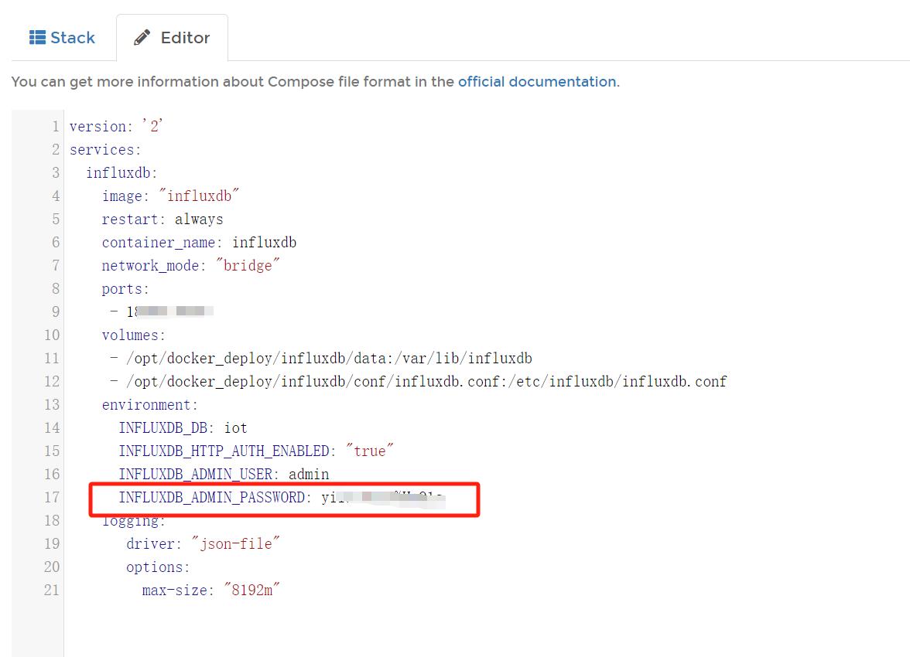
Task: Click the Stack list icon
Action: pyautogui.click(x=37, y=37)
